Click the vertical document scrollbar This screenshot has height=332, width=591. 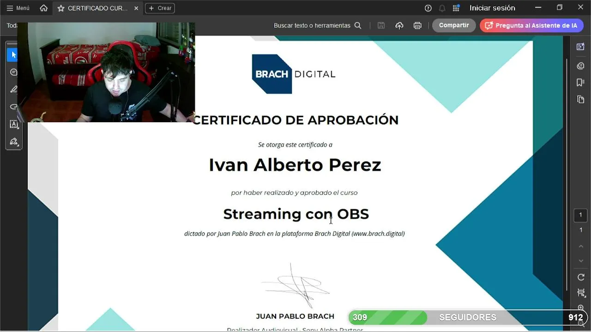pos(567,174)
